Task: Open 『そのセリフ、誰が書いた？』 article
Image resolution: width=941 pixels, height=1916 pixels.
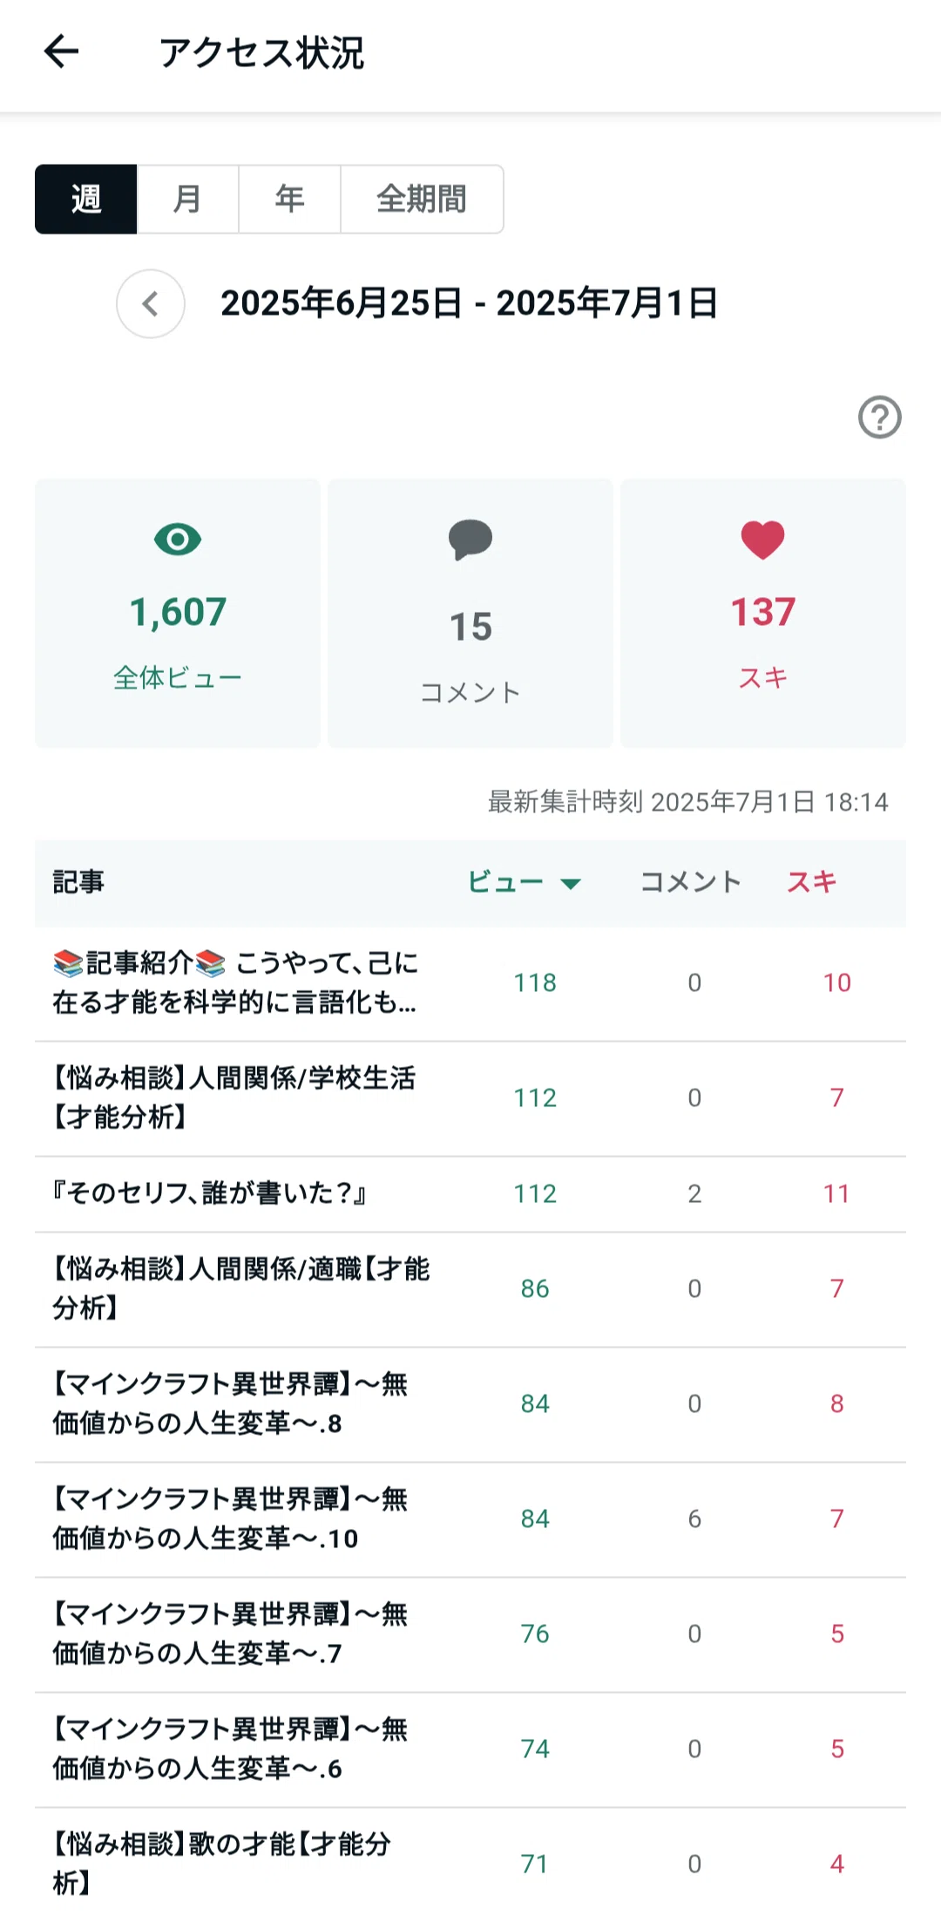Action: 470,1194
